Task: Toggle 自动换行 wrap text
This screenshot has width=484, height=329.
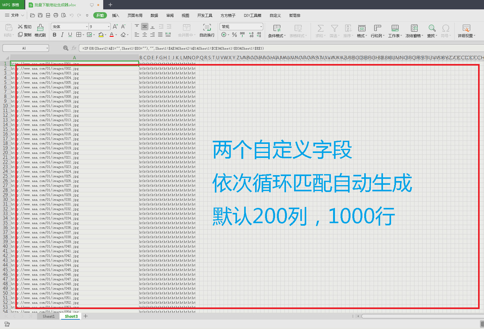Action: pyautogui.click(x=207, y=31)
